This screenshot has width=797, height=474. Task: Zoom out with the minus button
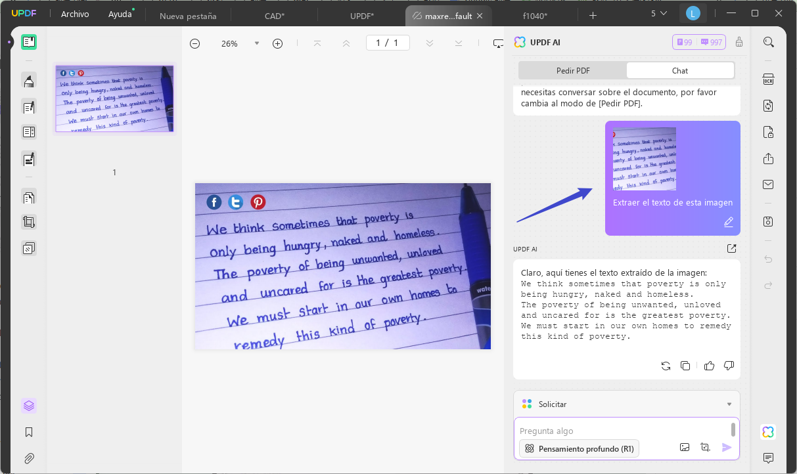194,43
